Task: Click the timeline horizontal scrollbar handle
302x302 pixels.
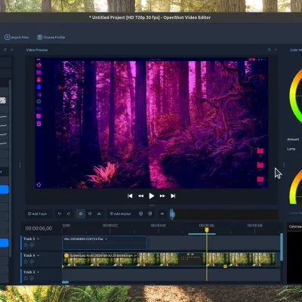Action: click(x=65, y=282)
